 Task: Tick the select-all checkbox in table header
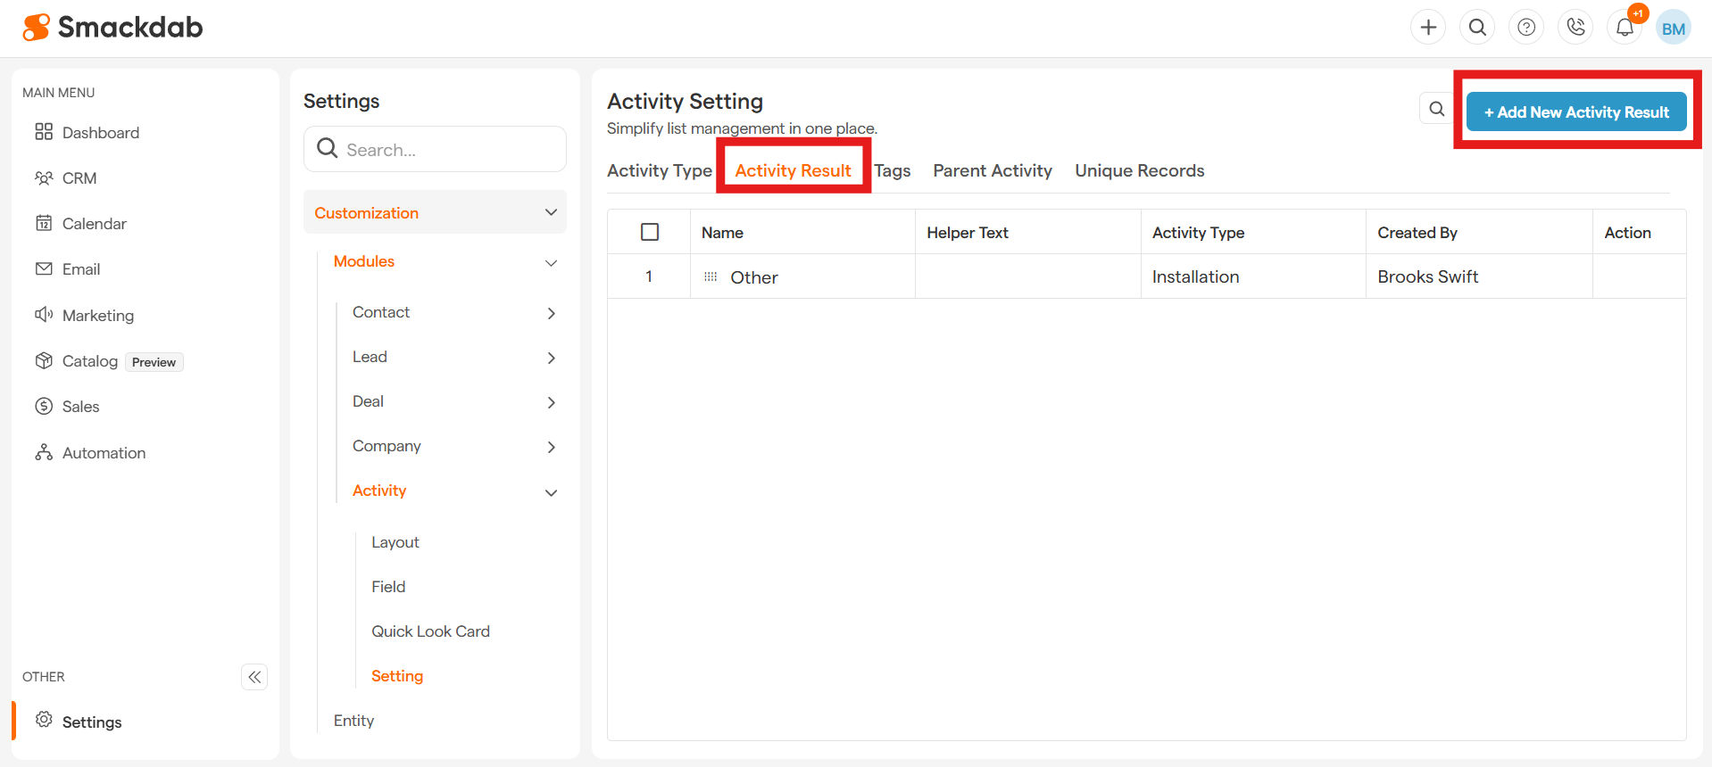650,232
